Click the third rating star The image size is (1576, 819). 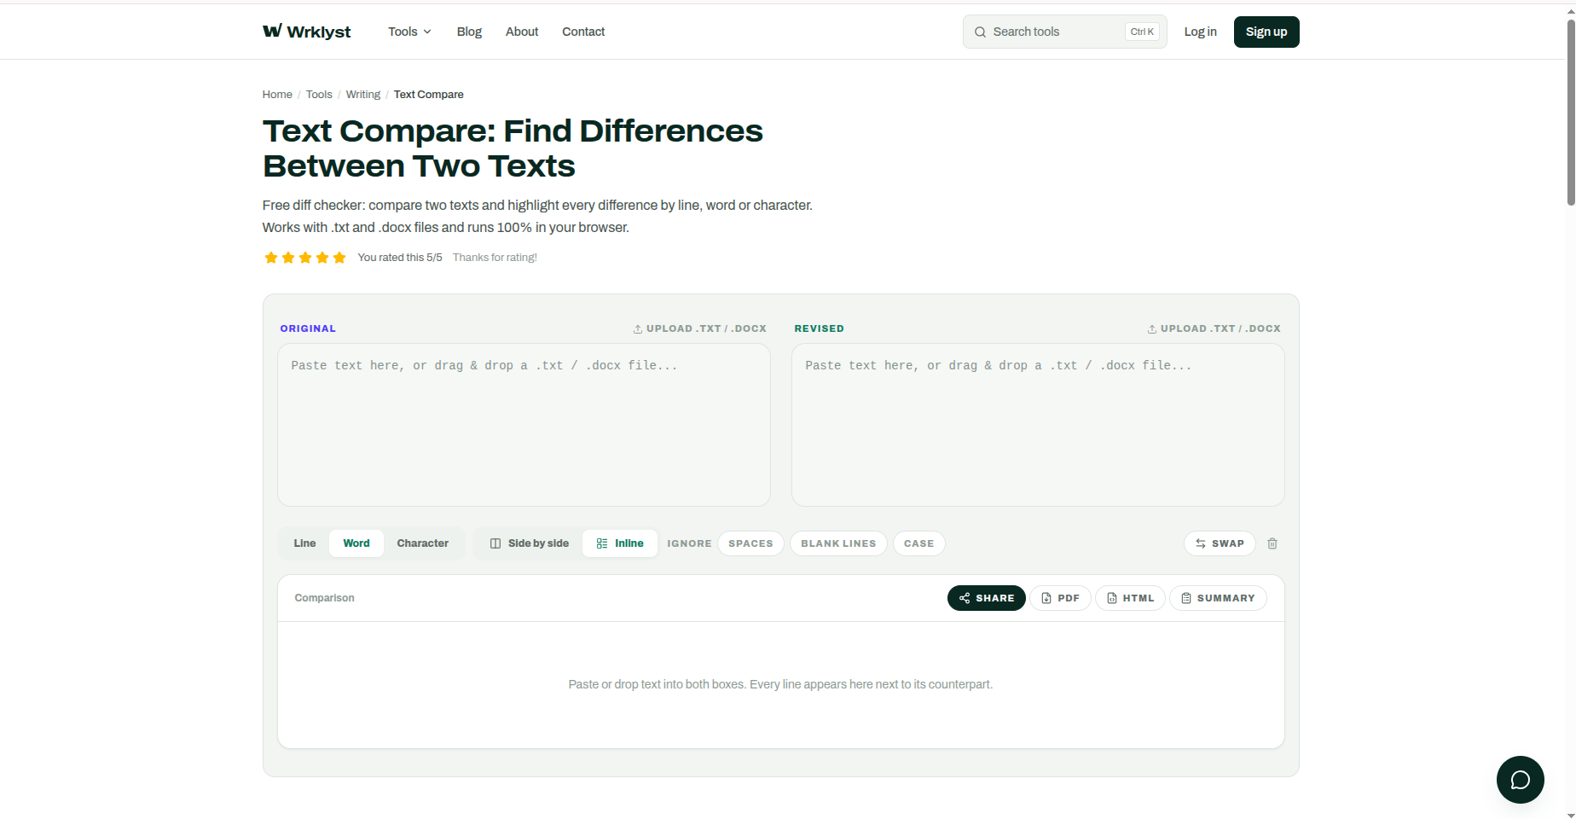305,258
